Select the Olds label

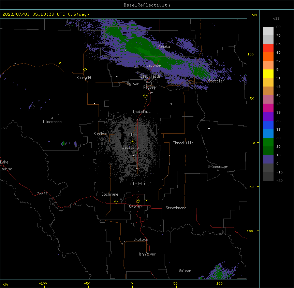[x=132, y=135]
